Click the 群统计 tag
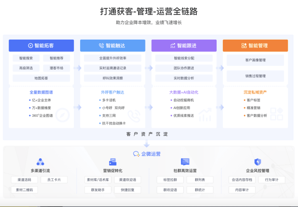This screenshot has width=298, height=207. (x=200, y=190)
